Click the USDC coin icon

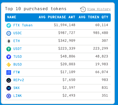pyautogui.click(x=9, y=33)
